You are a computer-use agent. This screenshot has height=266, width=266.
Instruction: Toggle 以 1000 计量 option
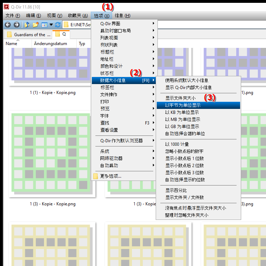[x=177, y=144]
